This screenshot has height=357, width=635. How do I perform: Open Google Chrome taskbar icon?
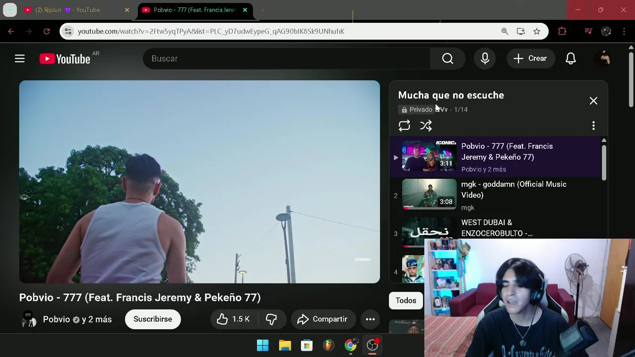click(350, 345)
